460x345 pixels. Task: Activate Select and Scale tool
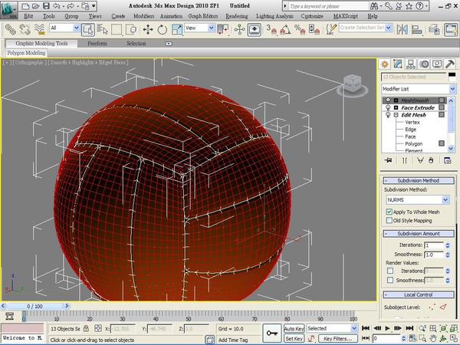[x=177, y=29]
